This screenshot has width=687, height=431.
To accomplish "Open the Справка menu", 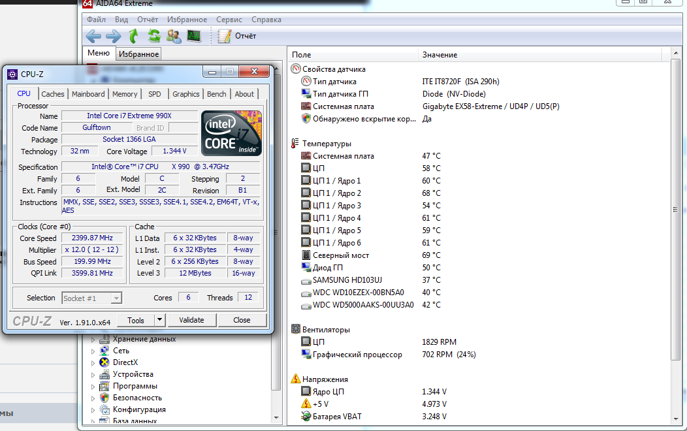I will pyautogui.click(x=266, y=20).
